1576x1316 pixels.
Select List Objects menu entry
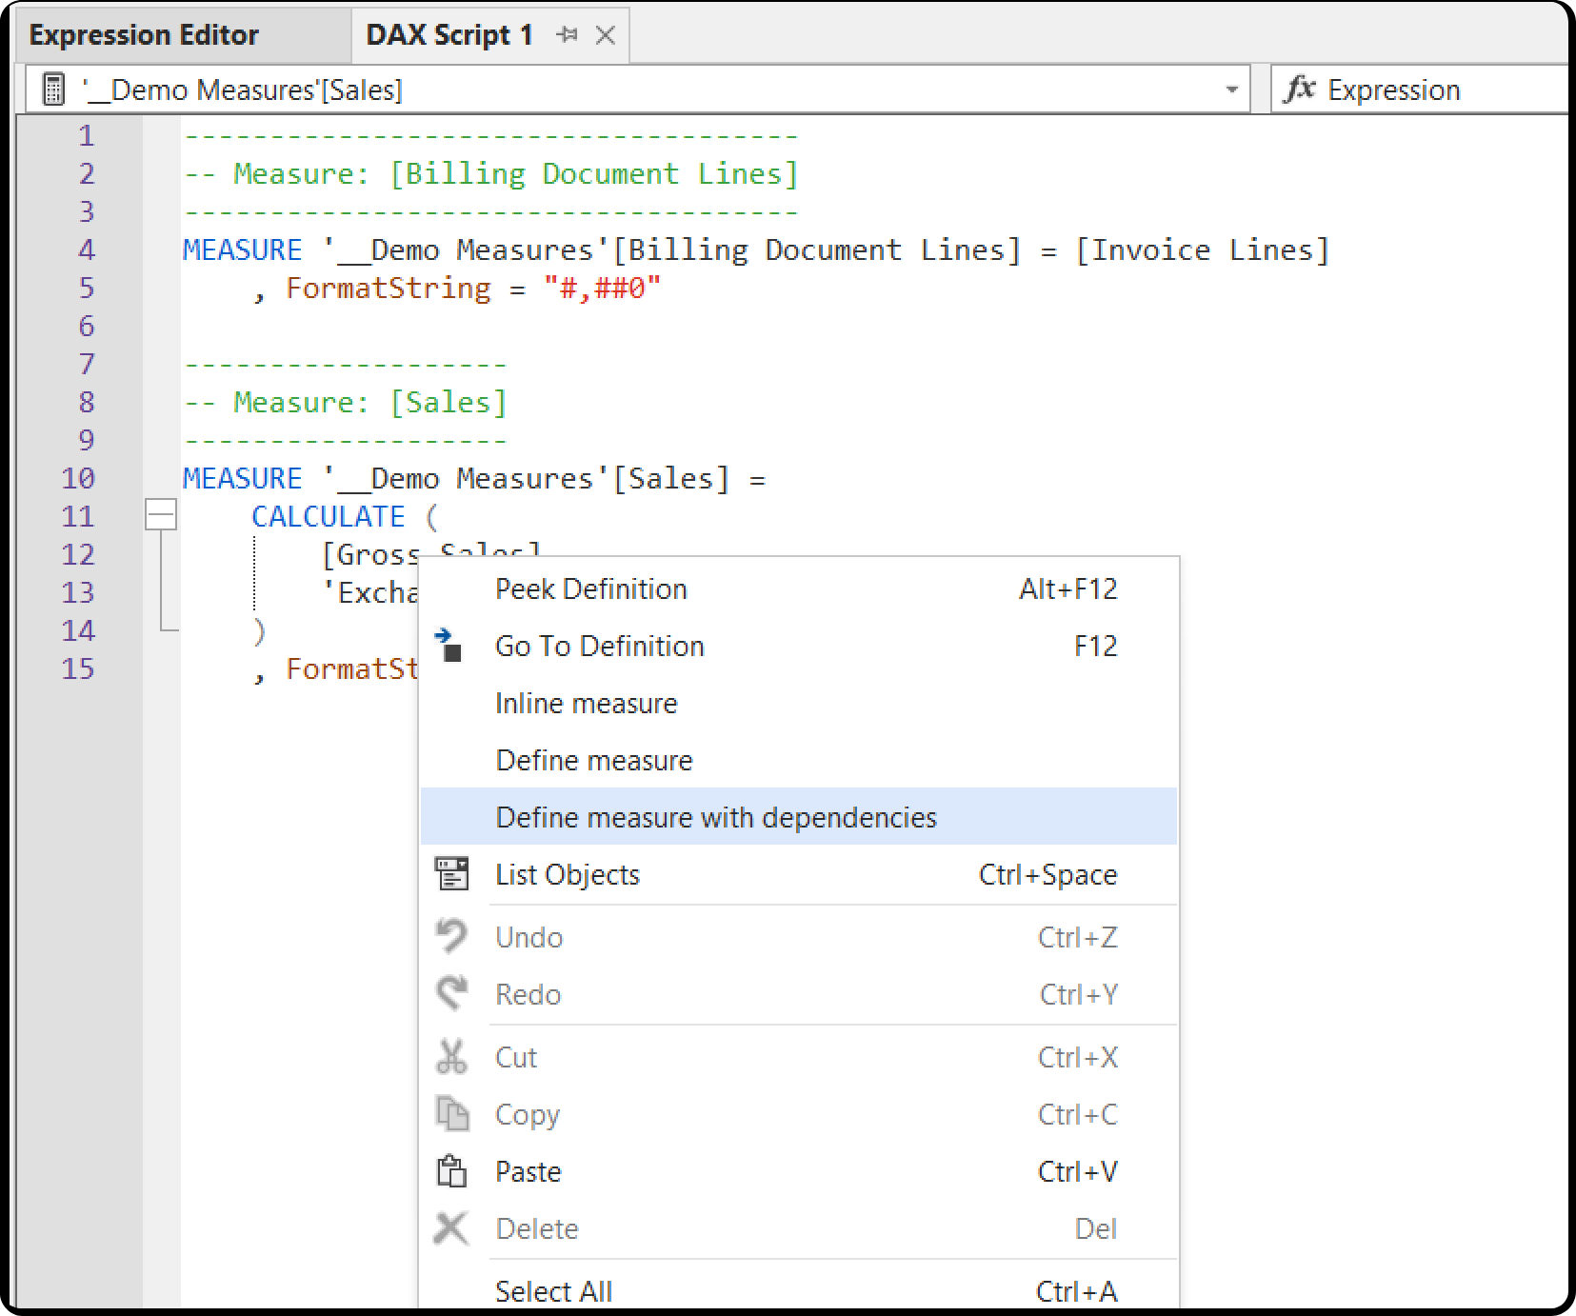pyautogui.click(x=799, y=874)
